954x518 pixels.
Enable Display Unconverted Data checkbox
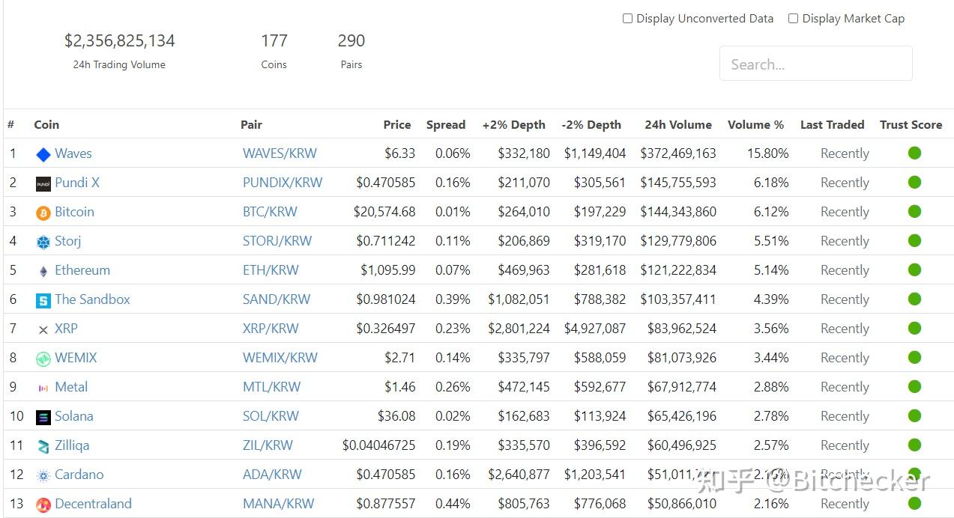pos(628,19)
